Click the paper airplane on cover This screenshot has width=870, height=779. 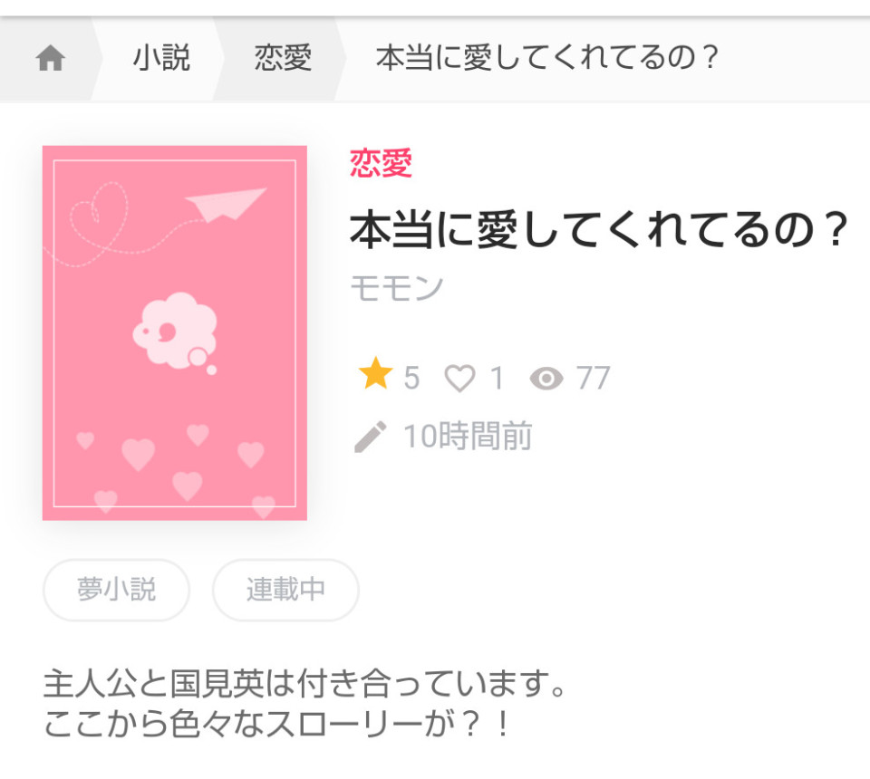226,204
